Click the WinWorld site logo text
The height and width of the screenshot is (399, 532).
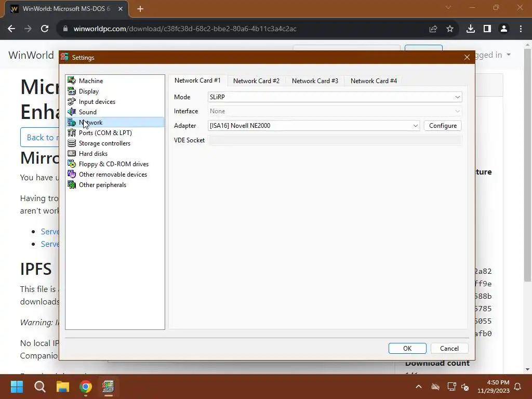[x=31, y=55]
